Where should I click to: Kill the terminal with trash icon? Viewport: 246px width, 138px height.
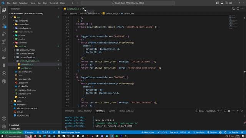[229, 111]
